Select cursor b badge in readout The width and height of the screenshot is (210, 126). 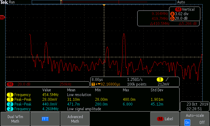point(172,19)
